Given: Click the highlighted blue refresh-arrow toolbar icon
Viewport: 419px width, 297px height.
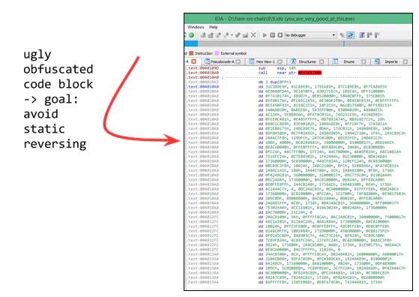Looking at the screenshot, I should click(x=350, y=35).
